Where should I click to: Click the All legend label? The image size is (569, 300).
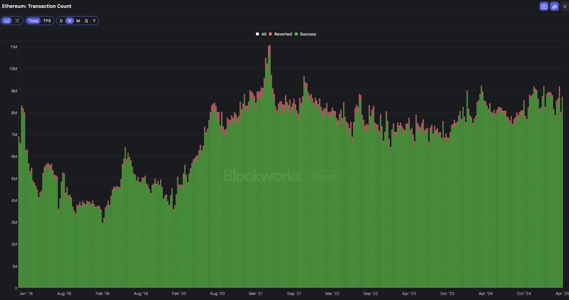coord(264,34)
